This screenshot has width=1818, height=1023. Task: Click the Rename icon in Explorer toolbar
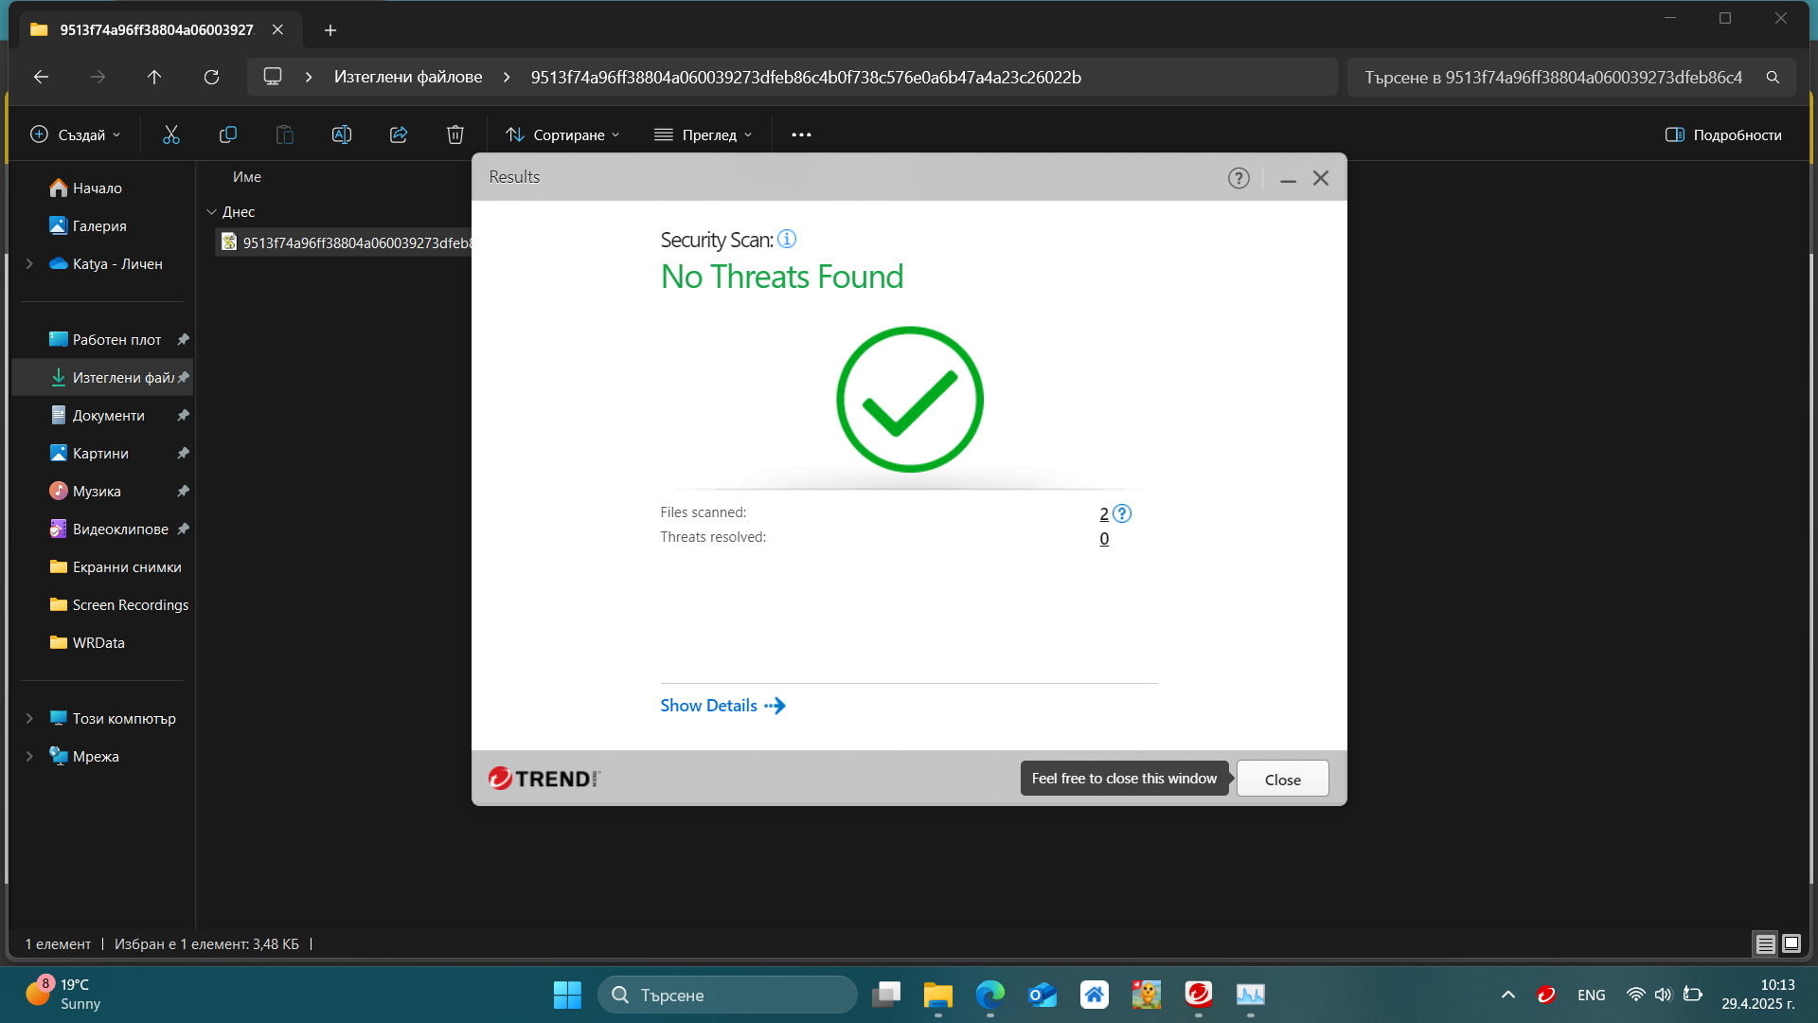pos(342,135)
